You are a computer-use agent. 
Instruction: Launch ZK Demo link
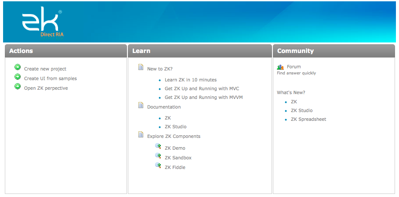coord(175,148)
